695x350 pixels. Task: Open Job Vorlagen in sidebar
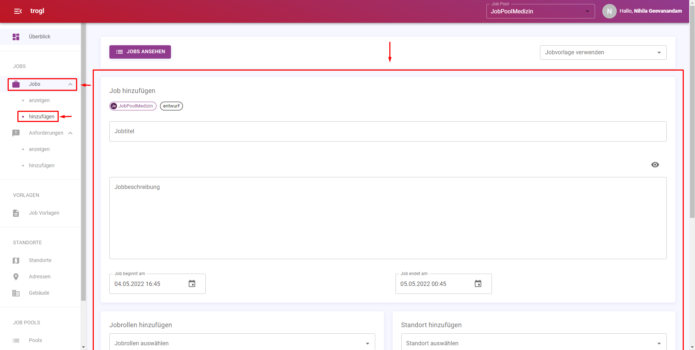tap(44, 213)
